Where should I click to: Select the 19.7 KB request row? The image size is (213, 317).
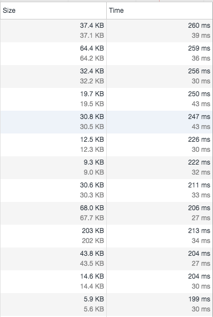(107, 99)
